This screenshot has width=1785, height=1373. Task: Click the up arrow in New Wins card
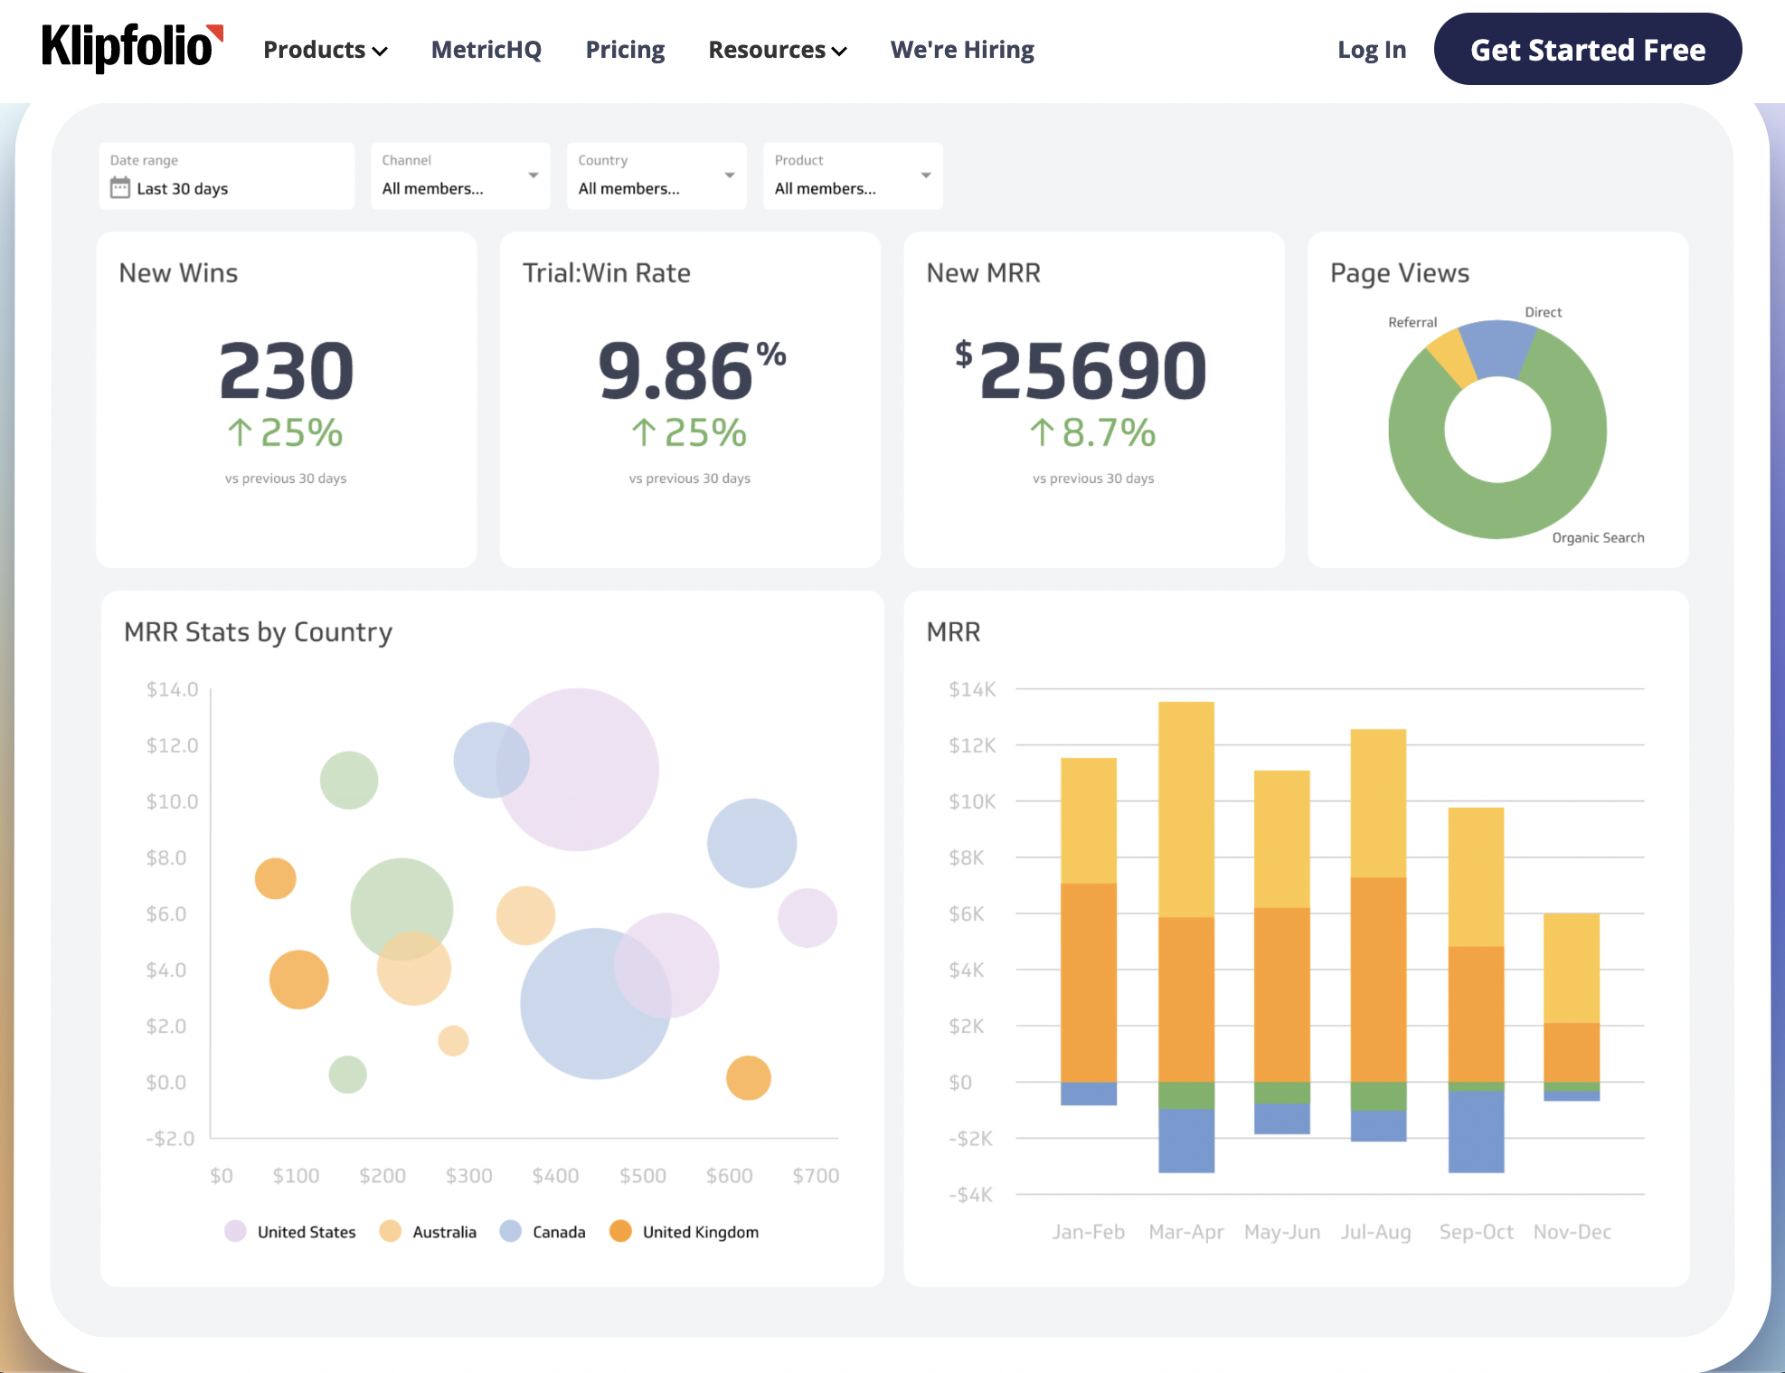[x=239, y=432]
